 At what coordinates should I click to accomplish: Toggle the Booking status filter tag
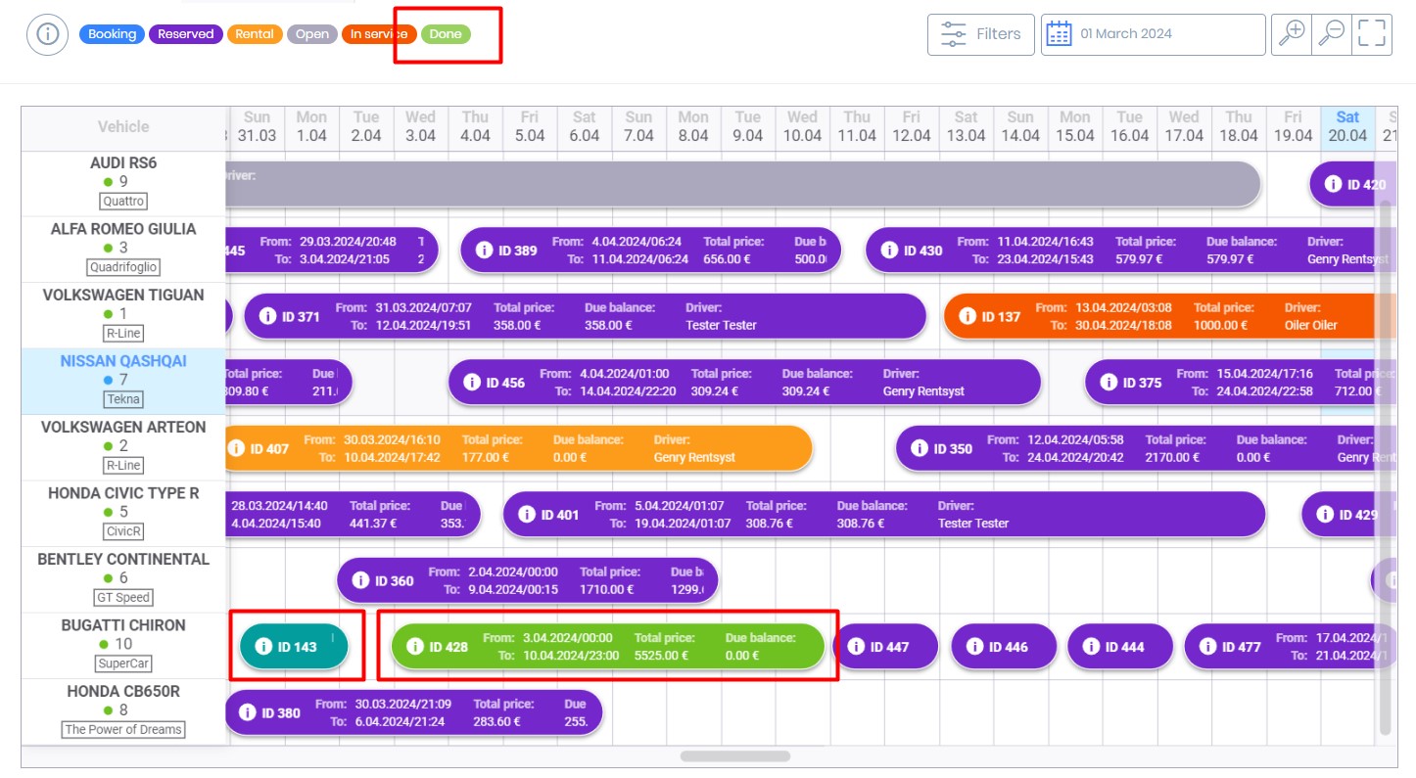coord(112,34)
